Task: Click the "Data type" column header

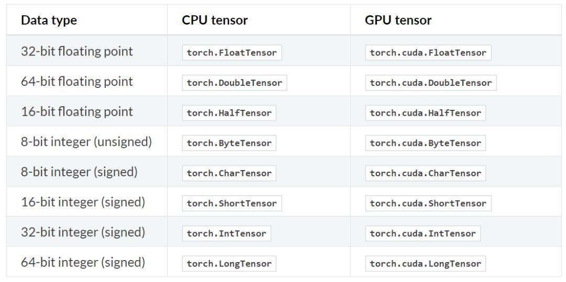Action: pyautogui.click(x=49, y=20)
